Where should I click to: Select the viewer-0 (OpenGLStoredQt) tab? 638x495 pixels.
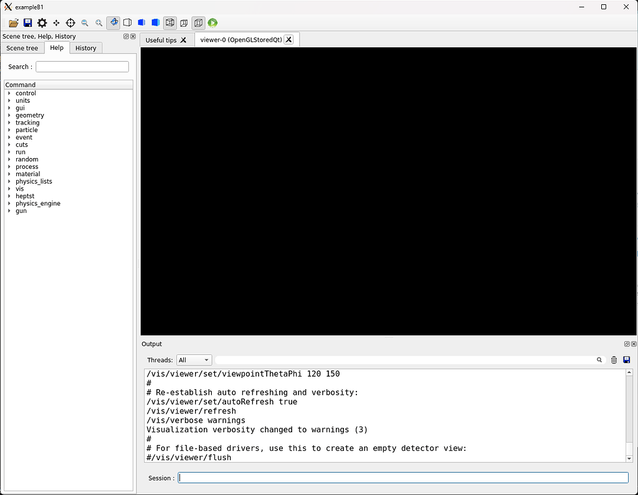pos(240,39)
